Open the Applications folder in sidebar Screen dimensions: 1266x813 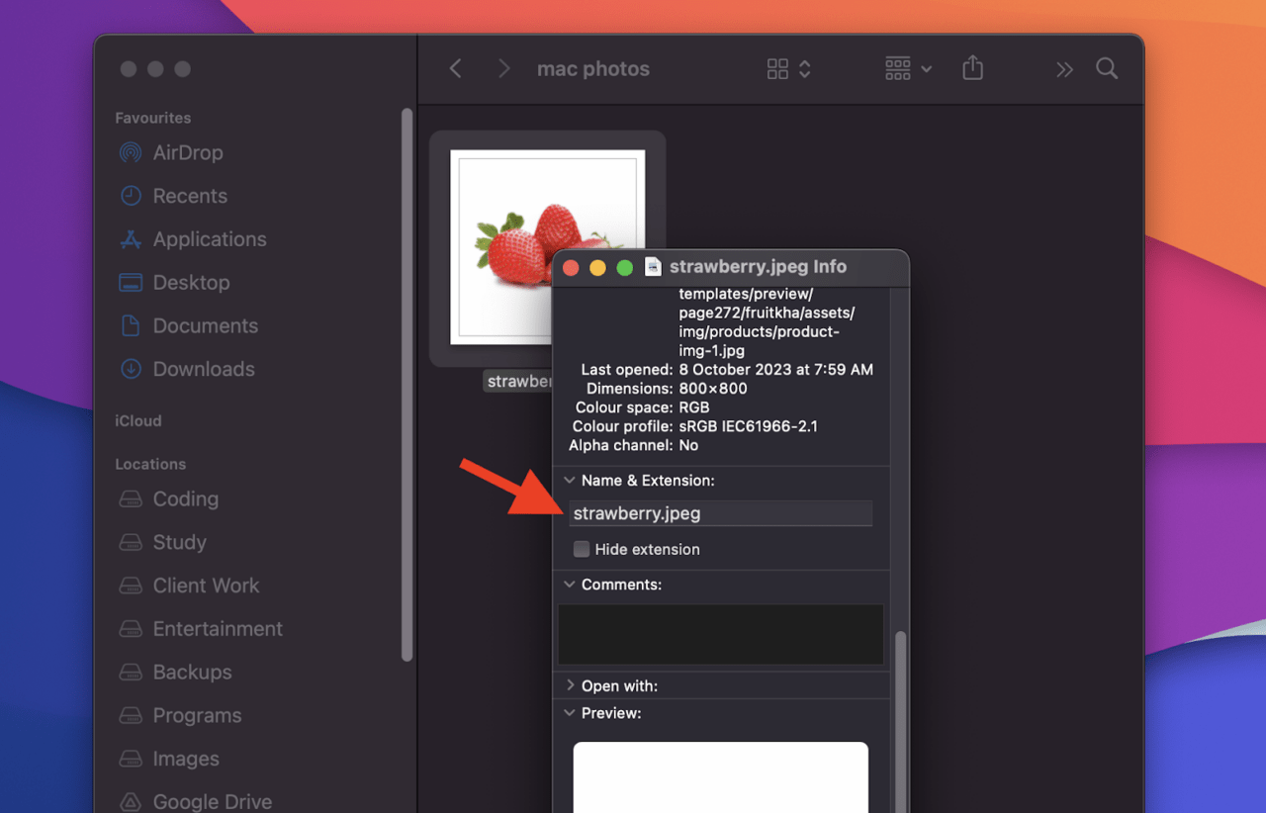(209, 239)
